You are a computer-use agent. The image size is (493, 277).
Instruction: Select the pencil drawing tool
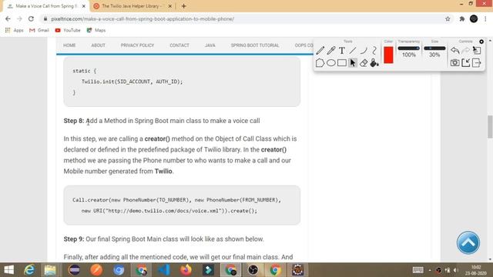(x=320, y=50)
